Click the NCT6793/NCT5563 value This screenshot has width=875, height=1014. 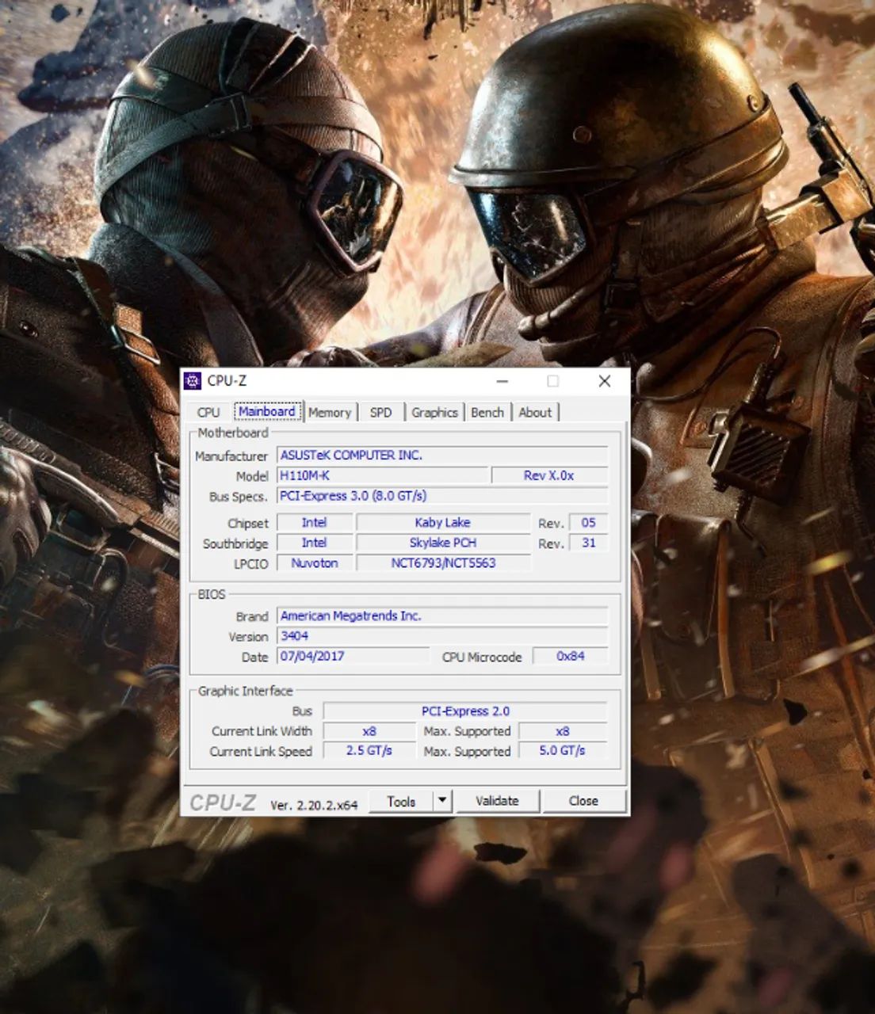(443, 563)
